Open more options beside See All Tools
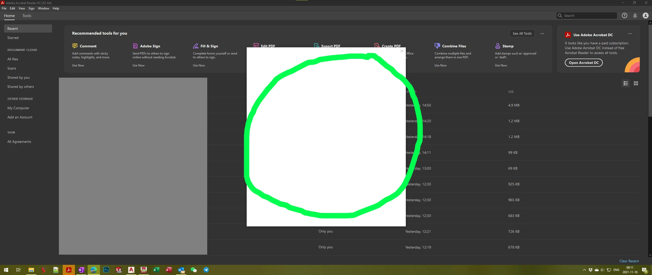Image resolution: width=652 pixels, height=275 pixels. pyautogui.click(x=542, y=34)
